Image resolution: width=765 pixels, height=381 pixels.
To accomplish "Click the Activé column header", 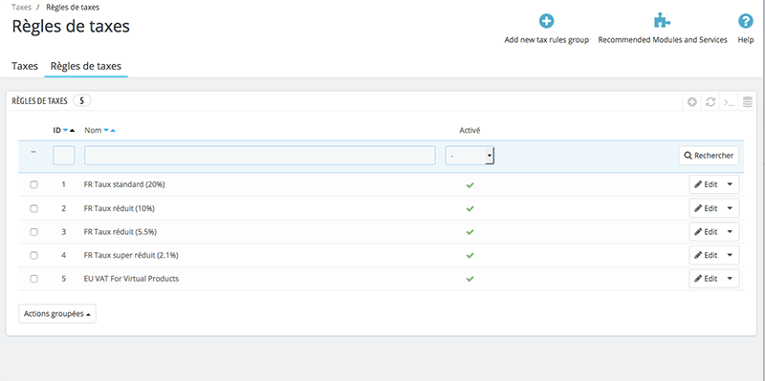I will pos(470,130).
